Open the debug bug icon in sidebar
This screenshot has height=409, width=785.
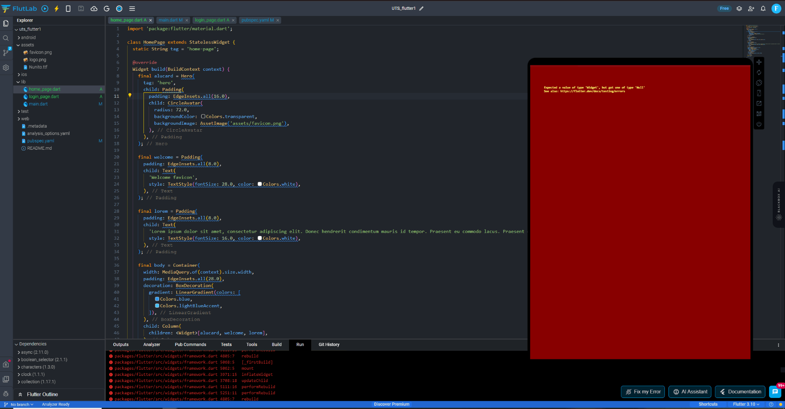click(6, 393)
